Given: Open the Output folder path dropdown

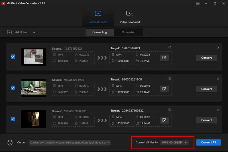Looking at the screenshot, I should [109, 143].
